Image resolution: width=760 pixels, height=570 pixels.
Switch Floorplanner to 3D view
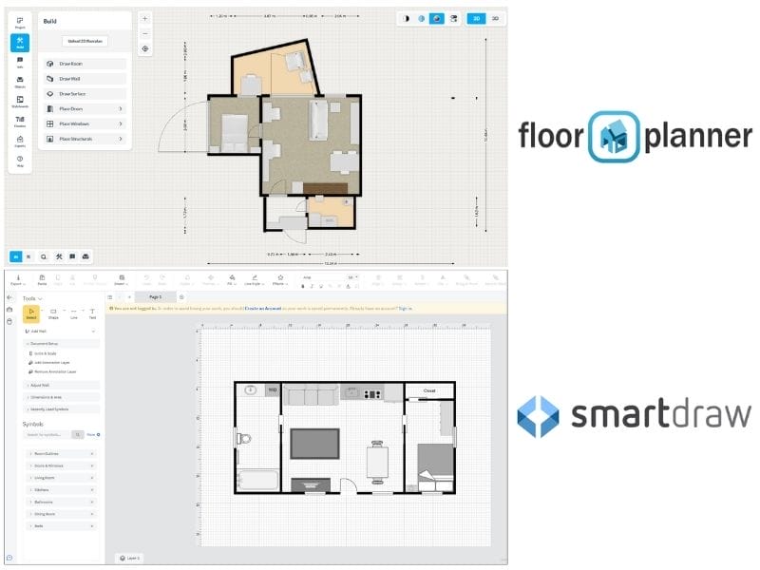coord(495,18)
